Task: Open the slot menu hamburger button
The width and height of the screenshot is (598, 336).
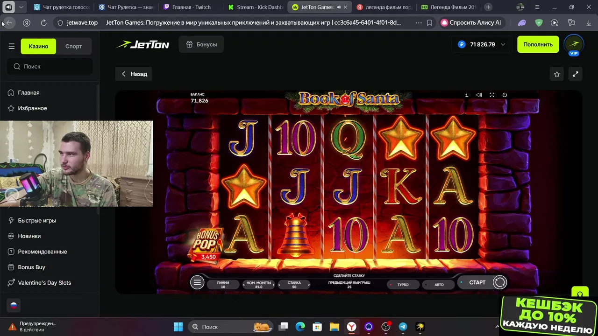Action: click(197, 282)
